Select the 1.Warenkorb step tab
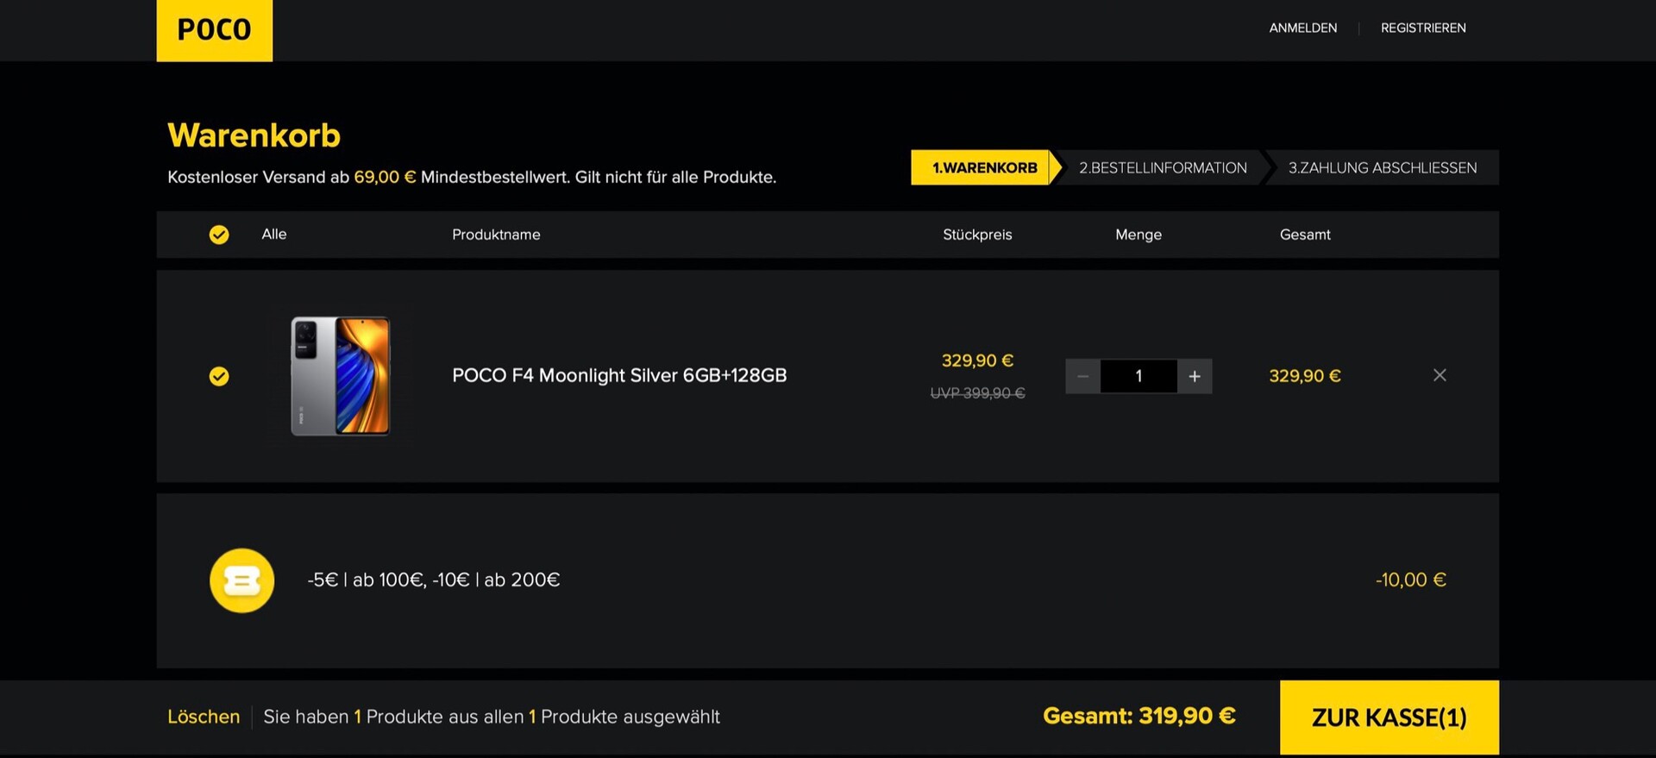 (x=984, y=168)
